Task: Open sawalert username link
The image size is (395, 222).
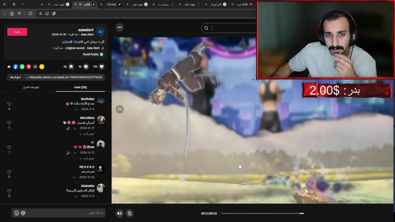Action: tap(86, 30)
